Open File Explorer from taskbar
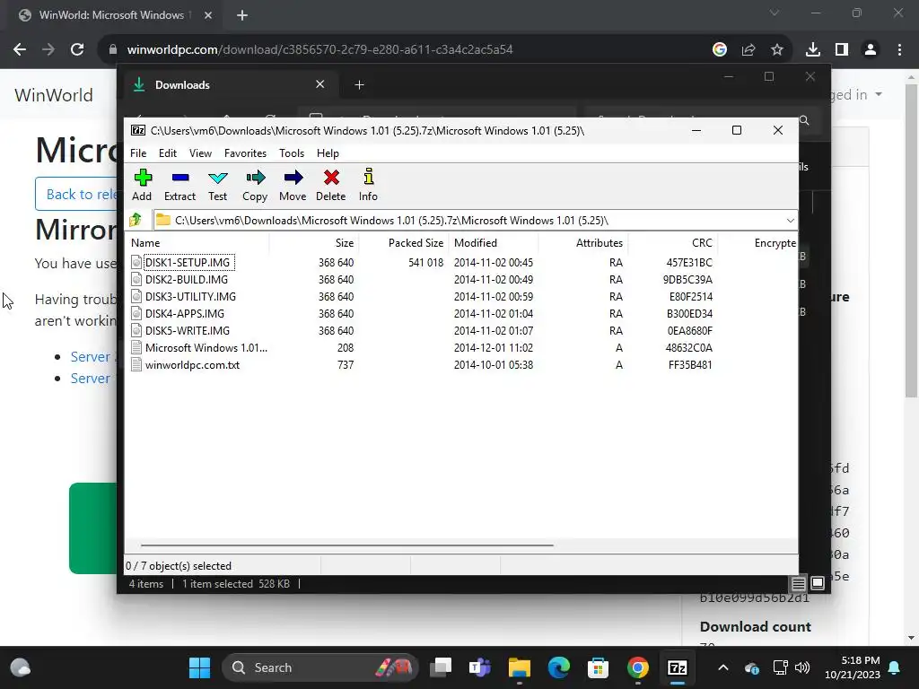Image resolution: width=919 pixels, height=689 pixels. click(x=520, y=667)
